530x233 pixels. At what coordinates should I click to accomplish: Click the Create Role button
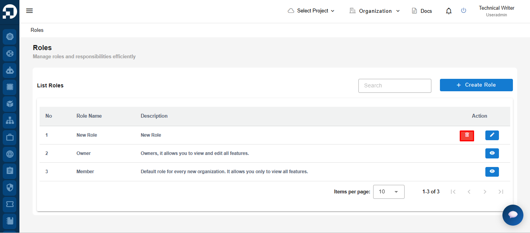click(x=476, y=85)
